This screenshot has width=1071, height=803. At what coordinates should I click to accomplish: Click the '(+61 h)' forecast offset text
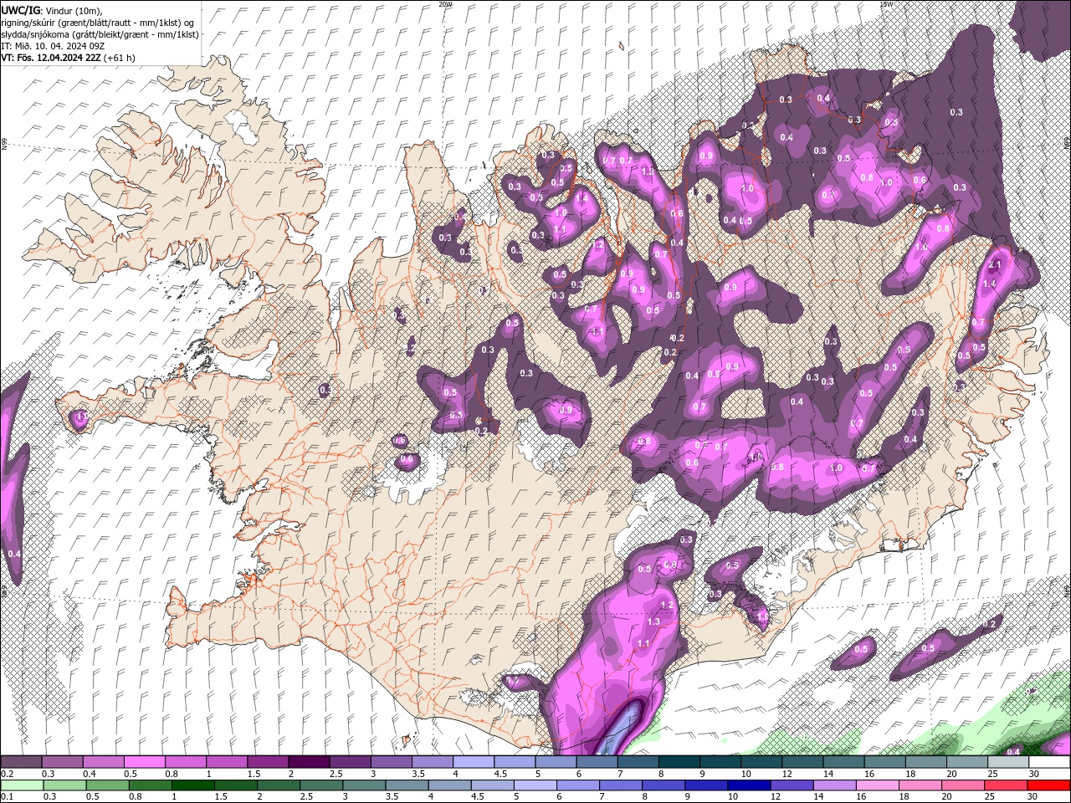120,58
